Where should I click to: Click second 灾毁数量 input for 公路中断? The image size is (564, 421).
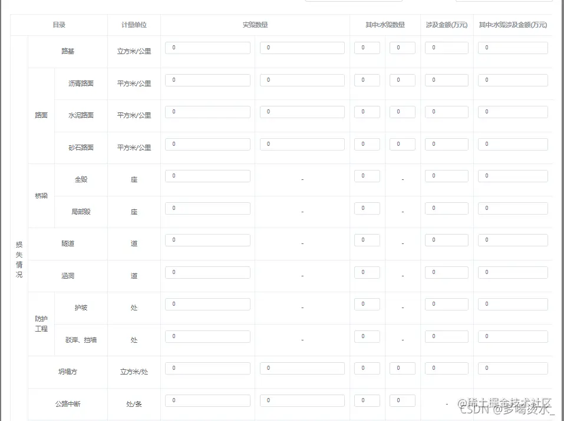click(302, 400)
